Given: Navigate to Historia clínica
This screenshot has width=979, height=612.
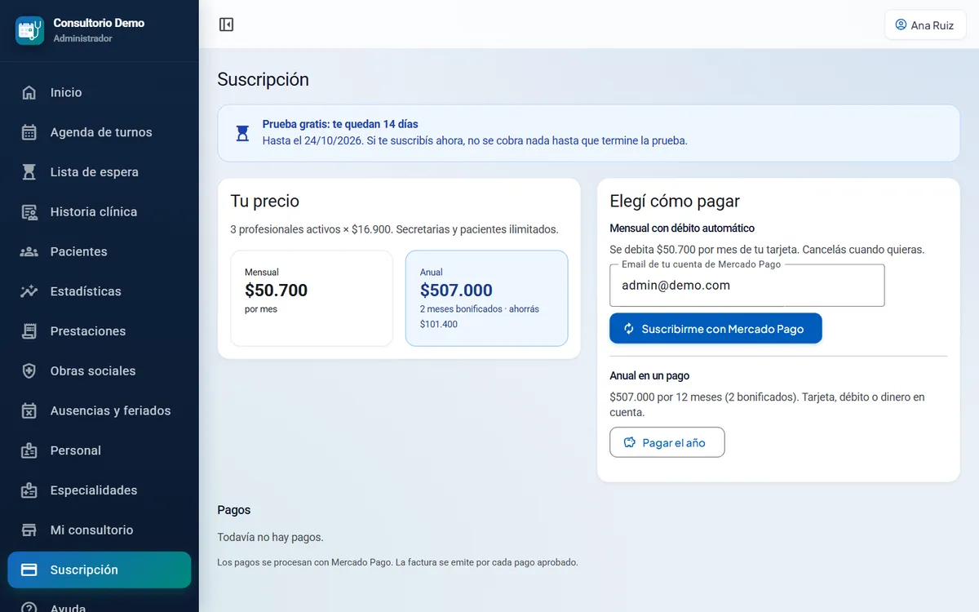Looking at the screenshot, I should 100,212.
